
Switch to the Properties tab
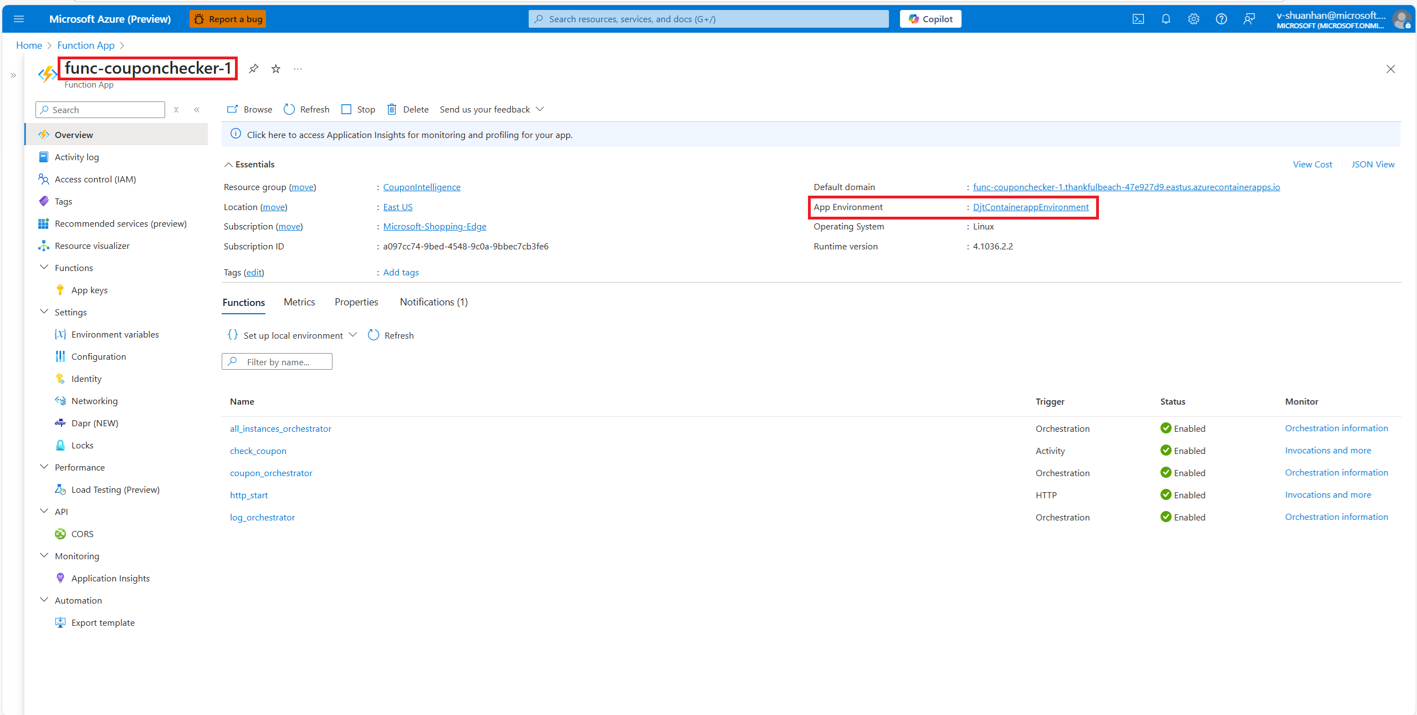[x=356, y=302]
